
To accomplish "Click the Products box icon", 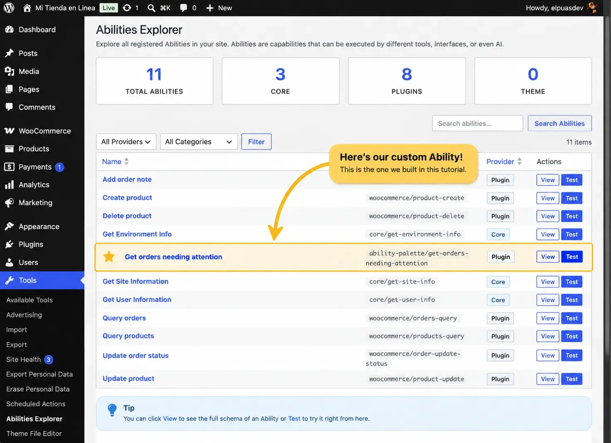I will [9, 149].
